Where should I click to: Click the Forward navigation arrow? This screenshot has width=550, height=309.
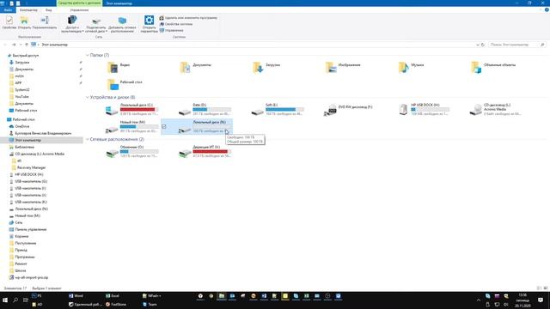pos(14,45)
